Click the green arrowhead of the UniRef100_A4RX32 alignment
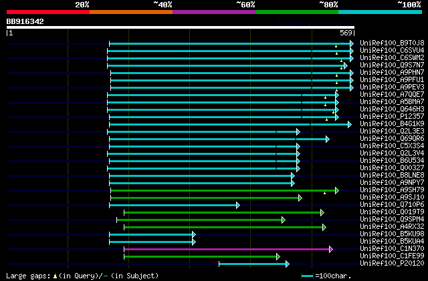The height and width of the screenshot is (281, 428). pyautogui.click(x=324, y=227)
